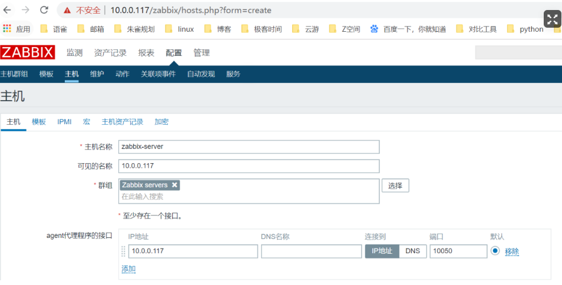Select the default interface radio button

click(495, 251)
